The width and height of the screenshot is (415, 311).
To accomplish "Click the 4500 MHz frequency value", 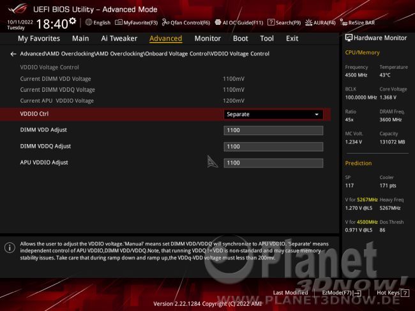I will pos(356,75).
